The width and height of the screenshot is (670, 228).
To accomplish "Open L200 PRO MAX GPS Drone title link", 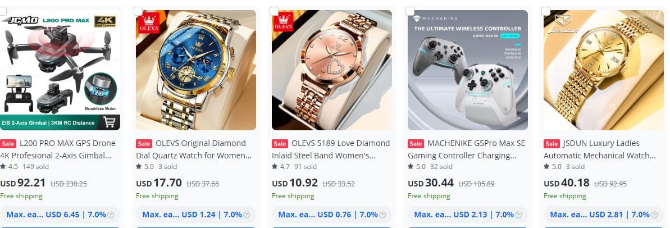I will pos(58,149).
